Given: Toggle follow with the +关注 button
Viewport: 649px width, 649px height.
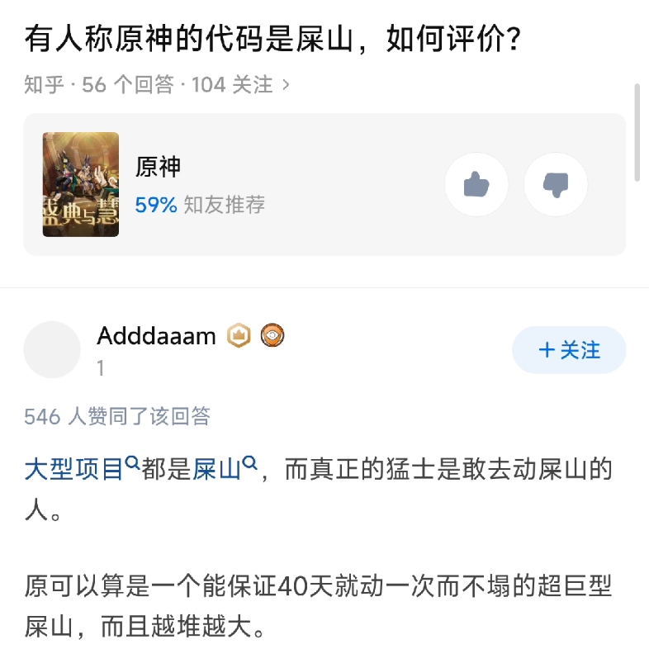Looking at the screenshot, I should pos(569,350).
